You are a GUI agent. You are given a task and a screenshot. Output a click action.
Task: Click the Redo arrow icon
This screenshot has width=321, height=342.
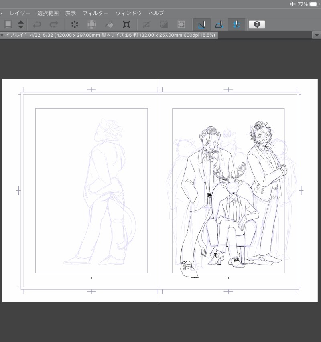[x=53, y=24]
